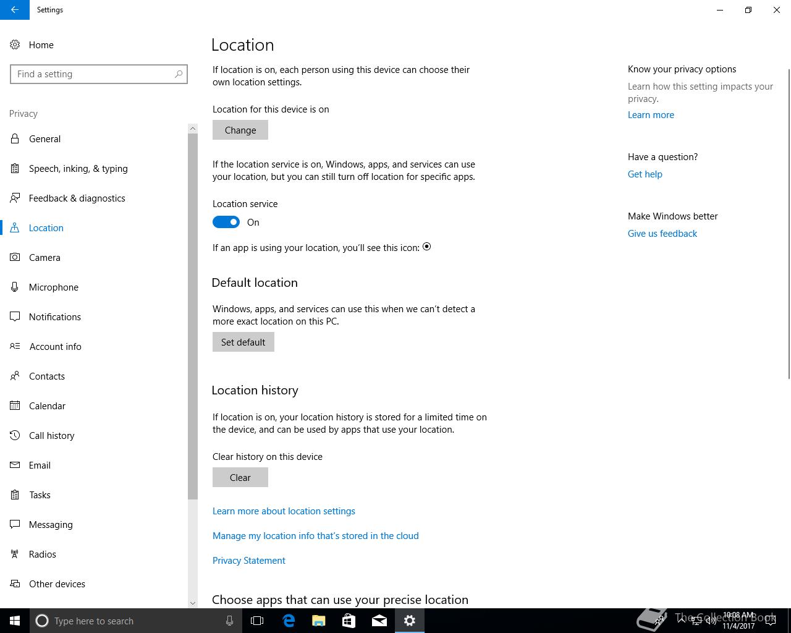Open the Microsoft Store taskbar icon

pos(349,621)
